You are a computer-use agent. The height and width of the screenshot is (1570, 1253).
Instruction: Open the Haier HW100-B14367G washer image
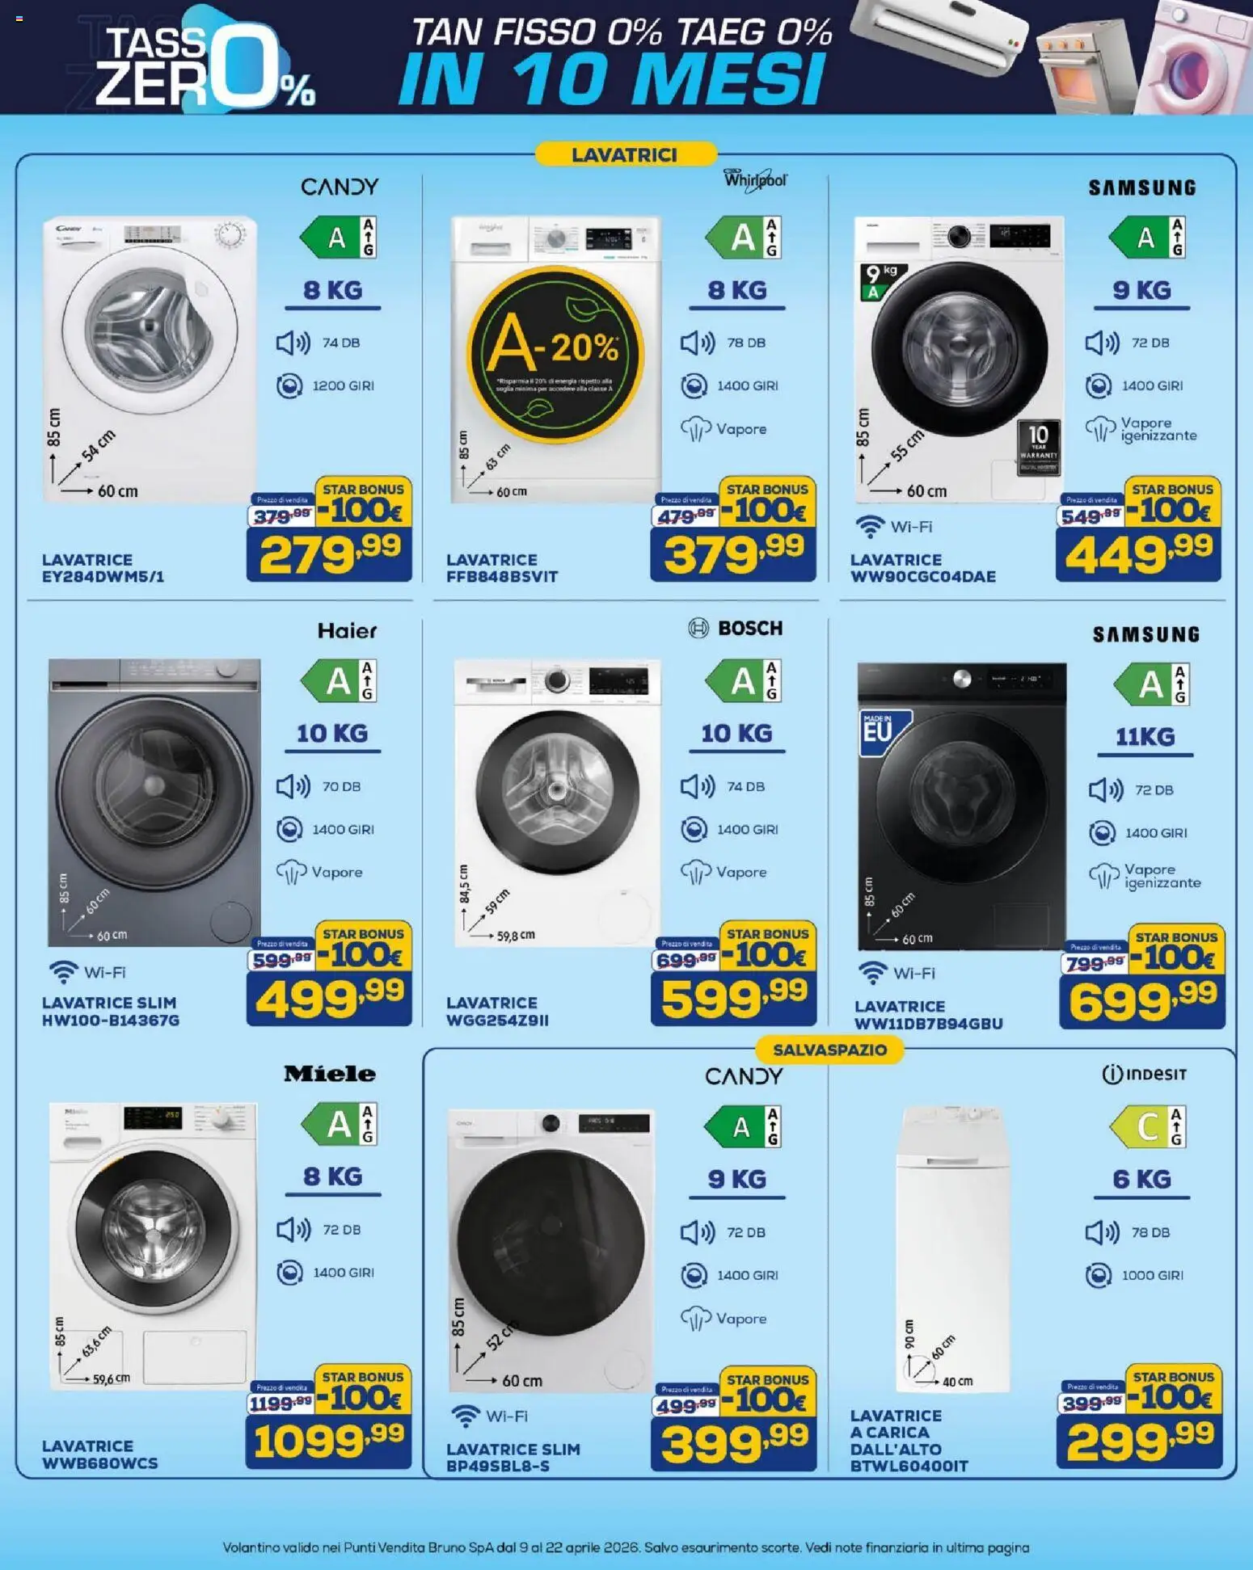[154, 802]
